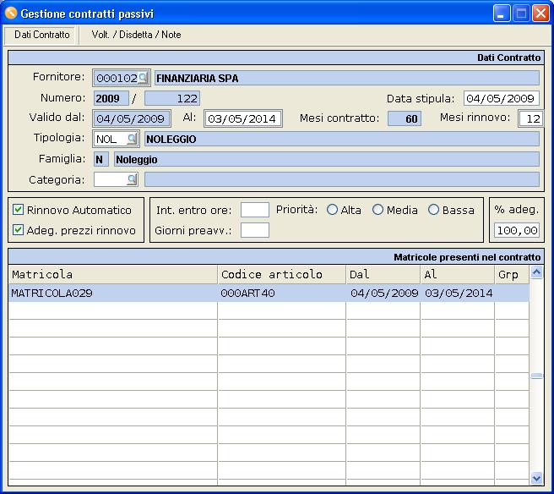Click the % adeg. value field
Screen dimensions: 554x494
(517, 230)
